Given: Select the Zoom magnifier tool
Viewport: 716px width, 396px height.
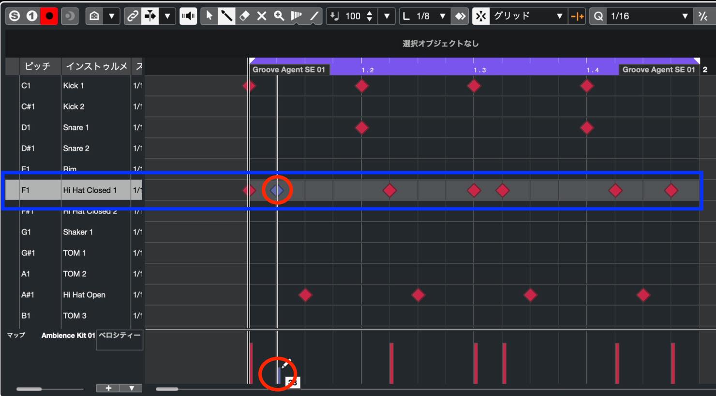Looking at the screenshot, I should (x=279, y=16).
